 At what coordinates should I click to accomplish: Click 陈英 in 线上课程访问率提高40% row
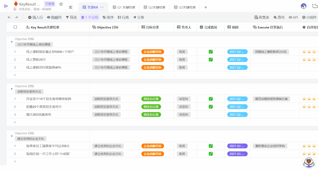pyautogui.click(x=182, y=68)
